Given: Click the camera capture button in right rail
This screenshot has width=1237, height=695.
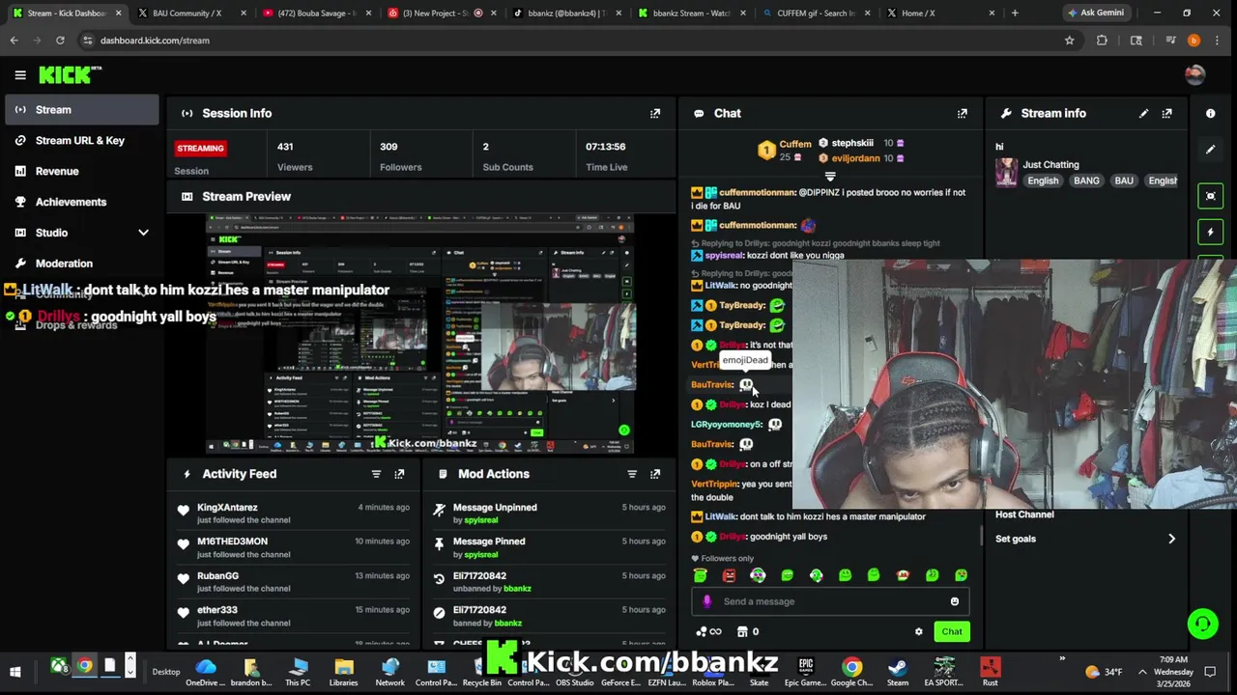Looking at the screenshot, I should [x=1210, y=196].
